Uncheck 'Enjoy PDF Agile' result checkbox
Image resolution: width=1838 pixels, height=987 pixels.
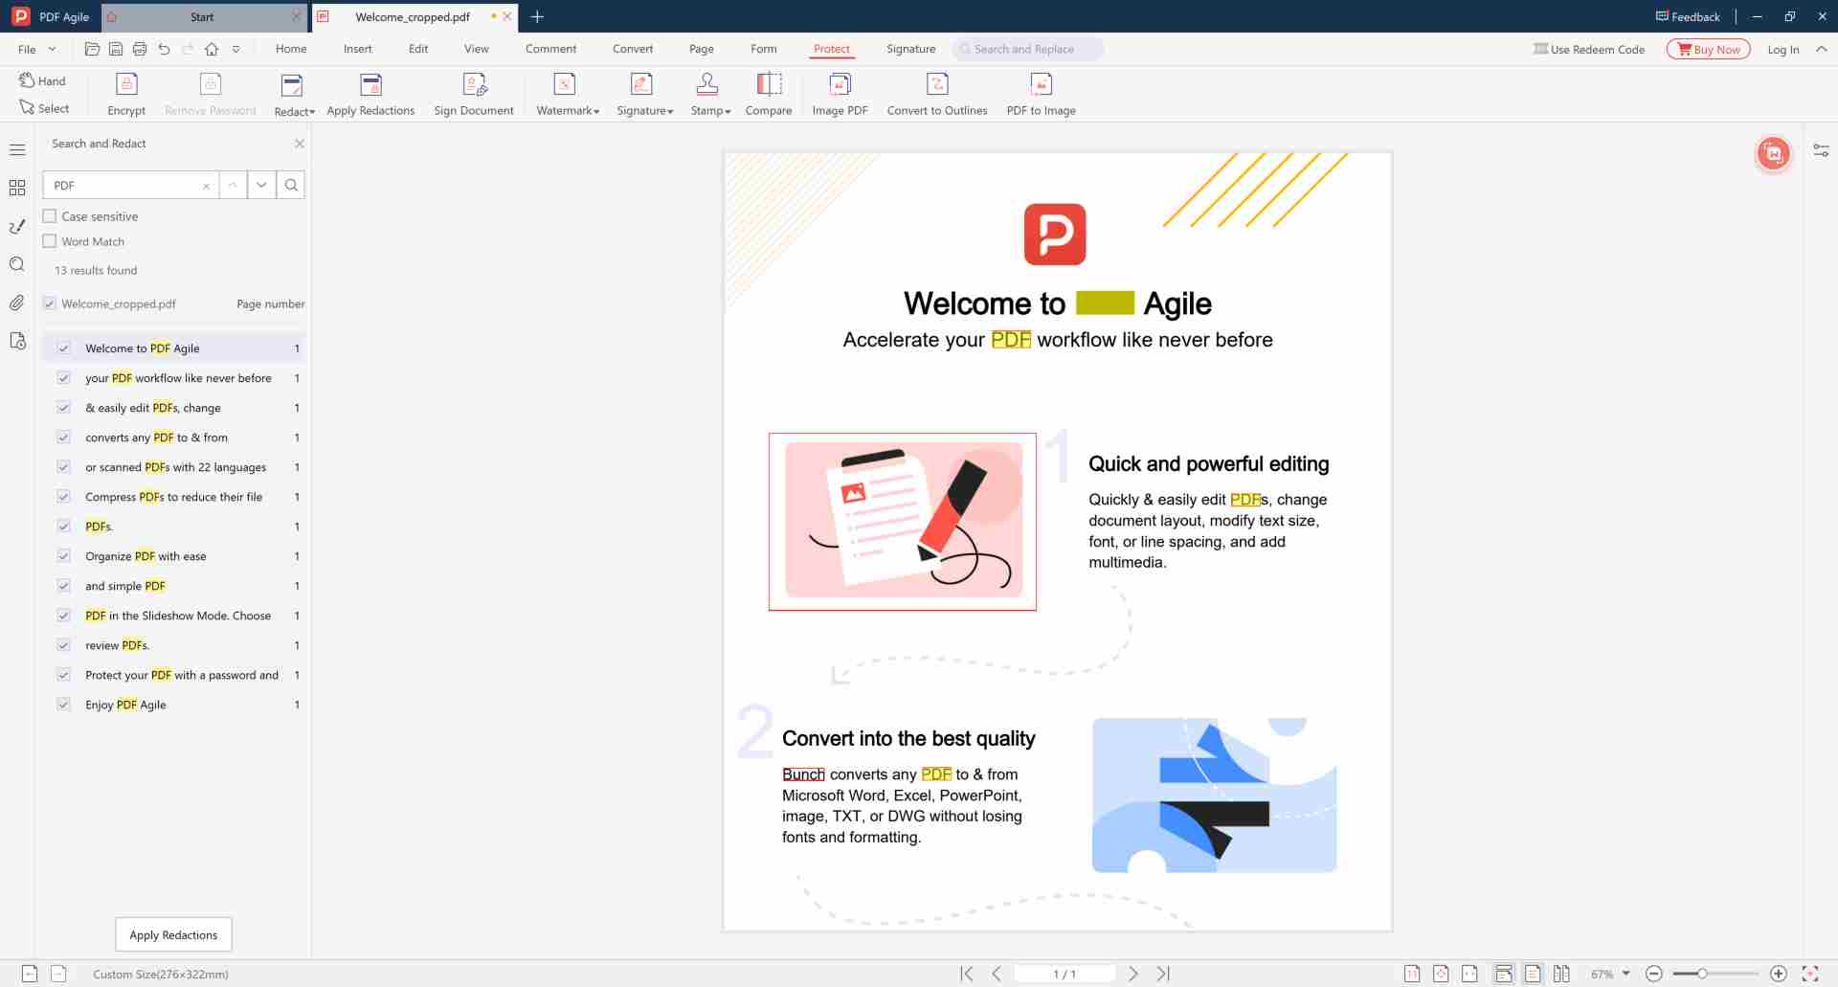[x=64, y=705]
